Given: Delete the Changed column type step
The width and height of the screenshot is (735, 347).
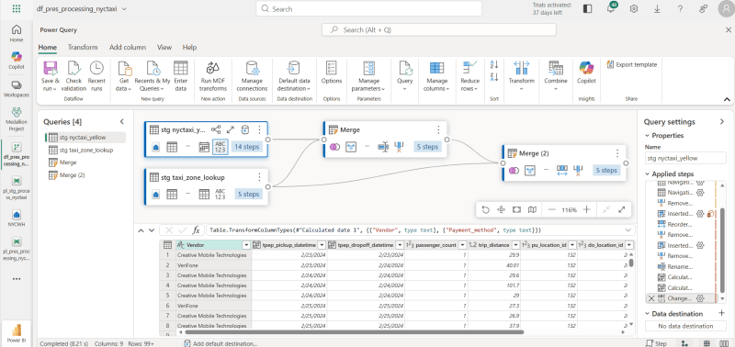Looking at the screenshot, I should tap(651, 298).
